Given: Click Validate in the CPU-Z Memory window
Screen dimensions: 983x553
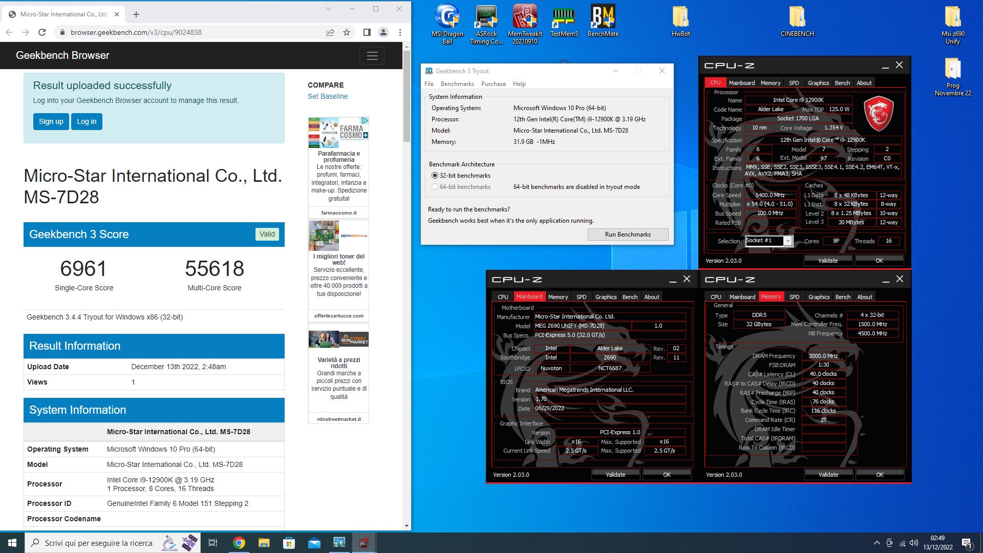Looking at the screenshot, I should coord(828,475).
